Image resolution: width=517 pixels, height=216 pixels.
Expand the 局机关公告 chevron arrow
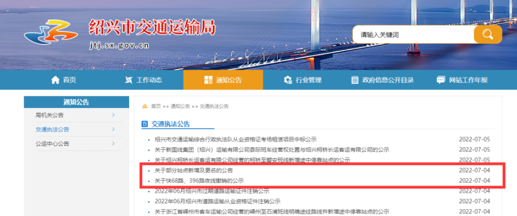click(x=113, y=115)
